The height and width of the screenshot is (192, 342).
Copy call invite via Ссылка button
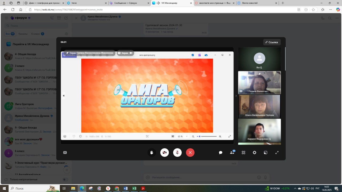pos(272,42)
